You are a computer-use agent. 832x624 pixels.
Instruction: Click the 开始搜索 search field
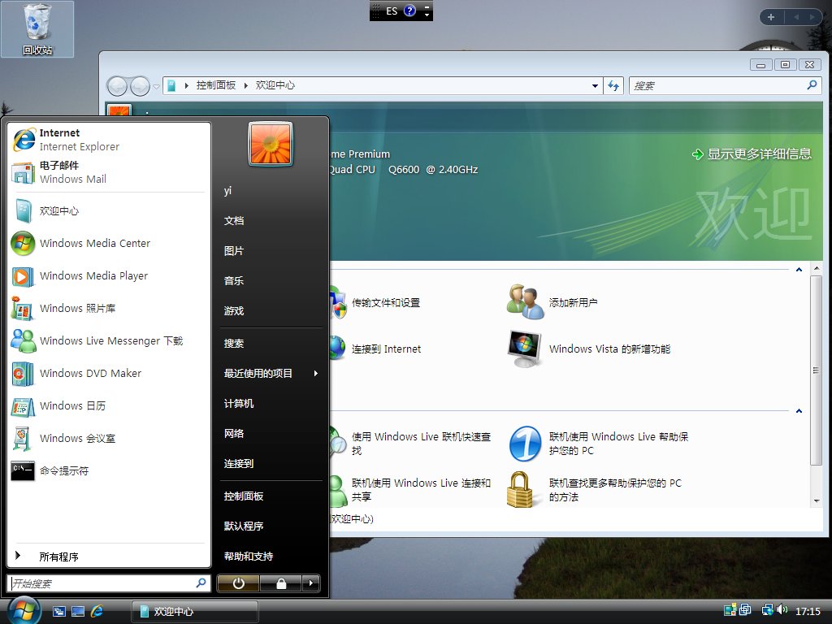click(102, 583)
